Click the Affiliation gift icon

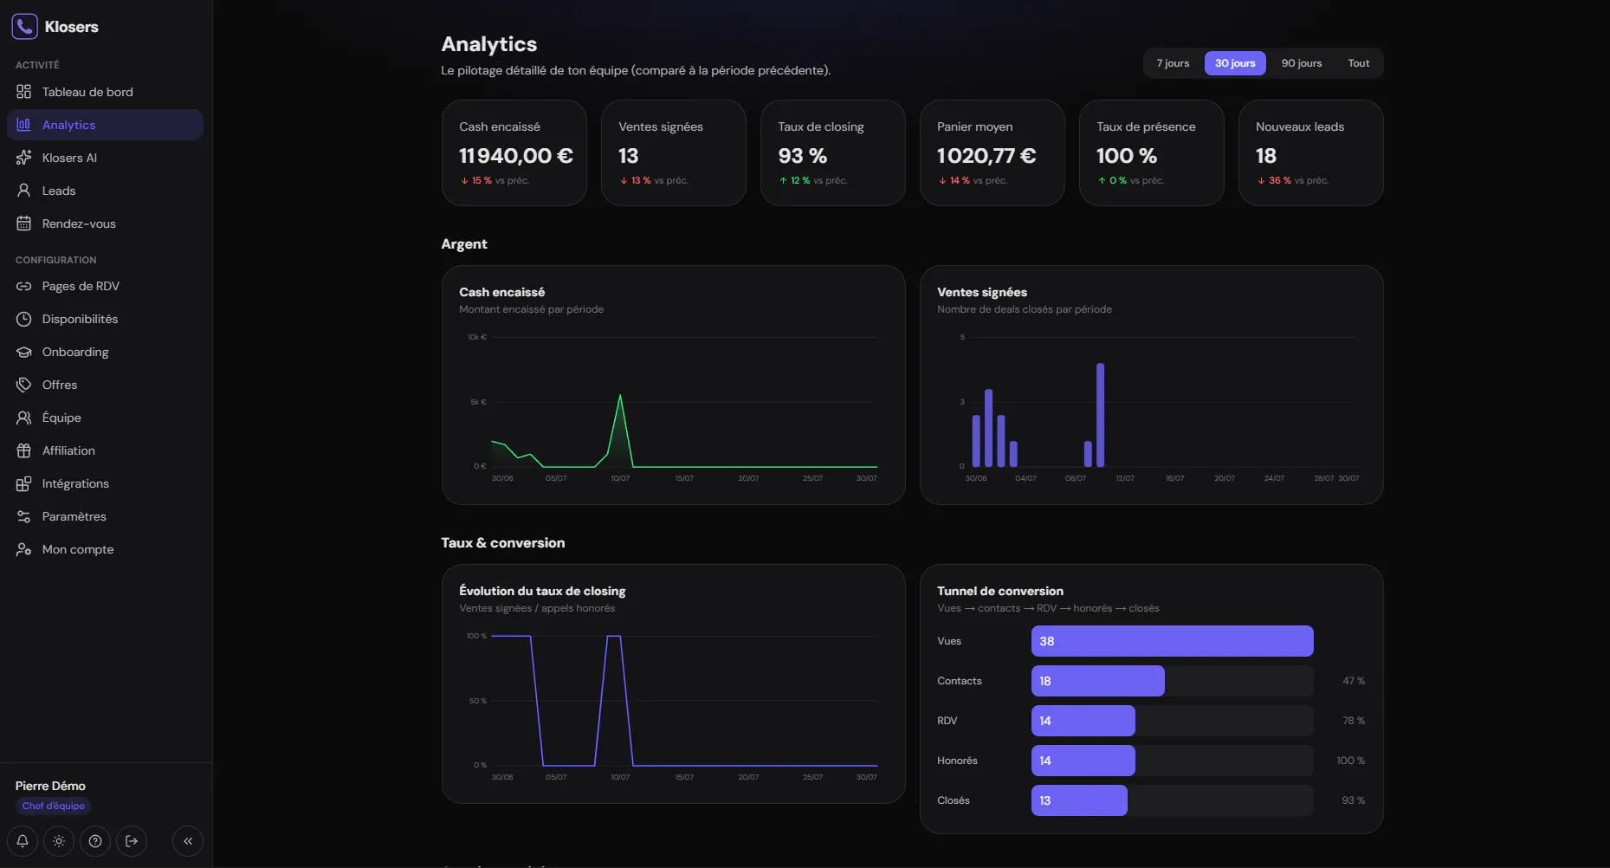(x=24, y=450)
